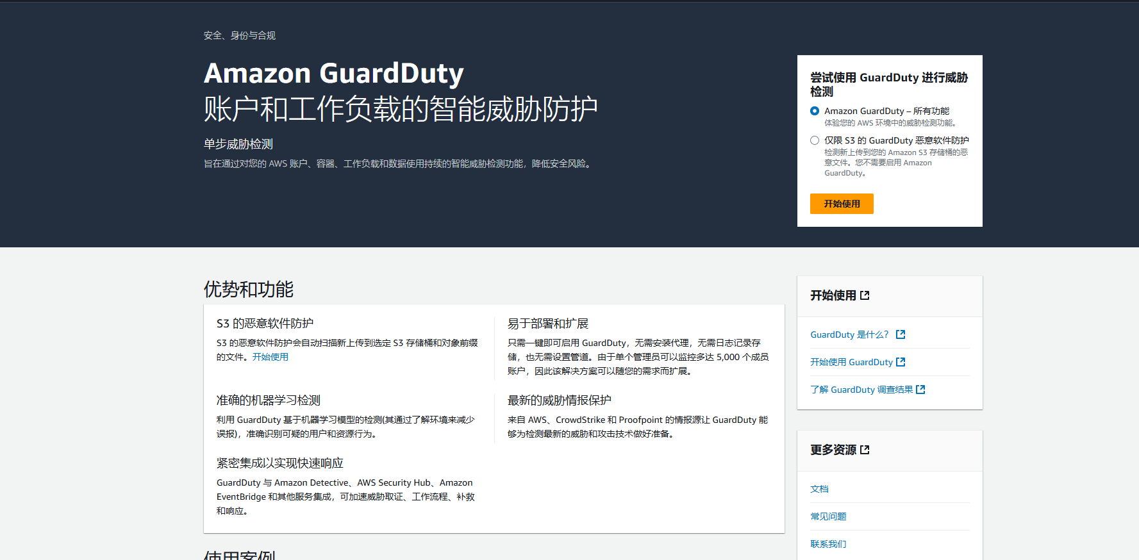1139x560 pixels.
Task: Open the 常见问题 link
Action: (828, 516)
